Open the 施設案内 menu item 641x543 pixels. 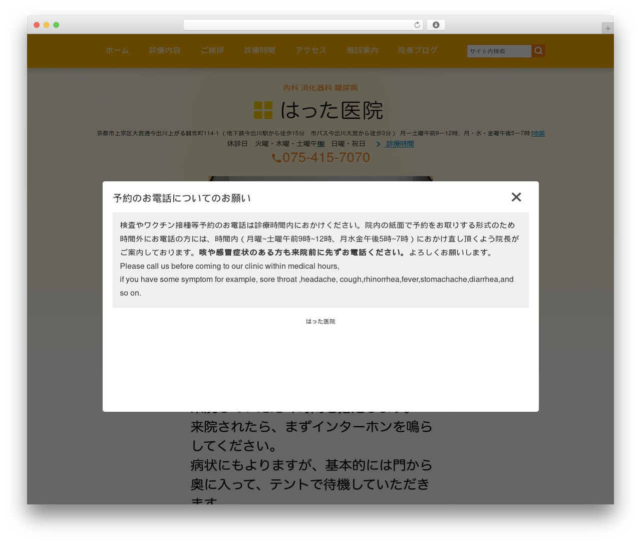363,51
